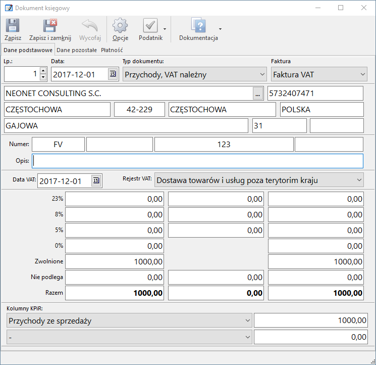Open Przychody ze sprzedaży KPiR dropdown

point(247,320)
